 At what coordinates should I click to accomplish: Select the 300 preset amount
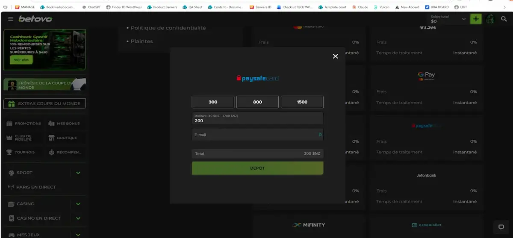[x=213, y=102]
